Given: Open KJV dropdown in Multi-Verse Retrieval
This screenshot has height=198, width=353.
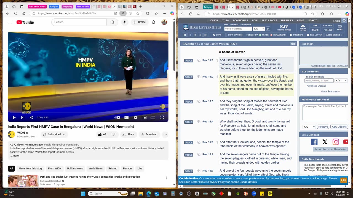Looking at the screenshot, I should (309, 127).
